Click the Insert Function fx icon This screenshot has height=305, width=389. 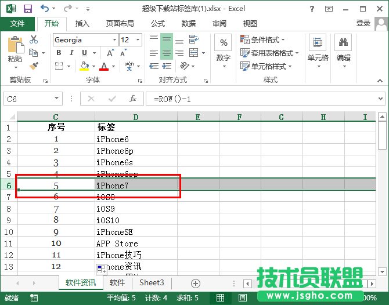click(133, 99)
